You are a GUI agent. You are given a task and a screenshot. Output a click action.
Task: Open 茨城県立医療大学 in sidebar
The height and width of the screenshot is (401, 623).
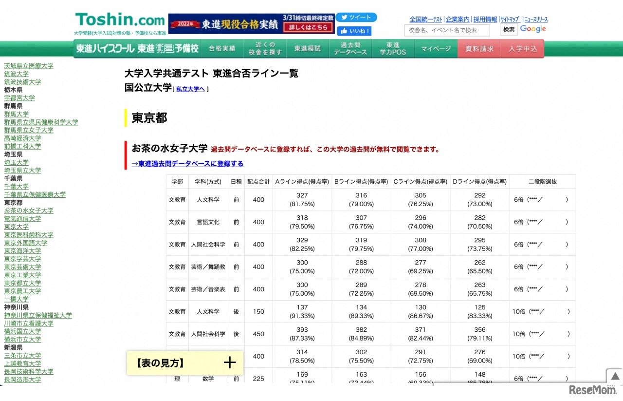pyautogui.click(x=29, y=66)
